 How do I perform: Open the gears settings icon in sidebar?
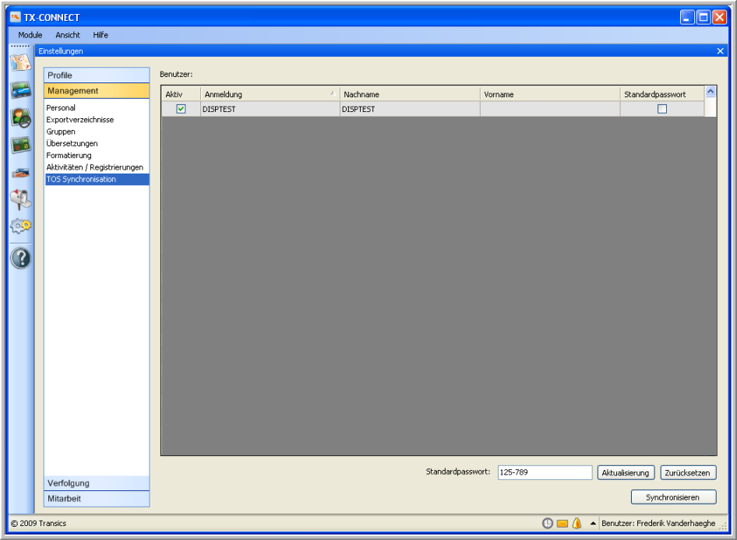tap(21, 226)
